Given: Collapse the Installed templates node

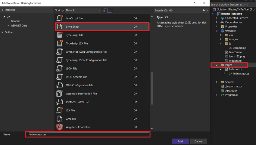Looking at the screenshot, I should [x=2, y=10].
